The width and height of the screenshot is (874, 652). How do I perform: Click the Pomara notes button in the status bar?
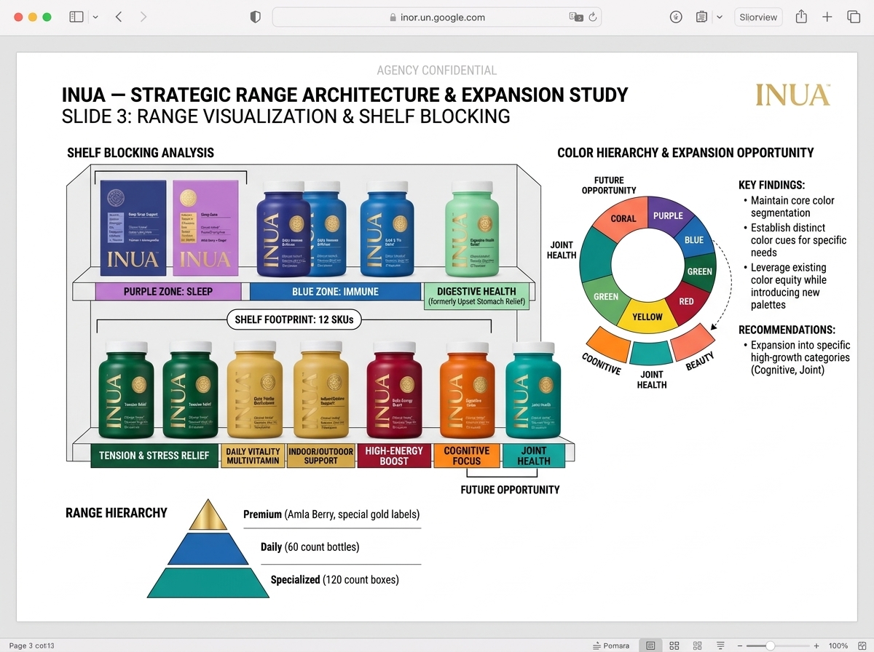[x=610, y=645]
